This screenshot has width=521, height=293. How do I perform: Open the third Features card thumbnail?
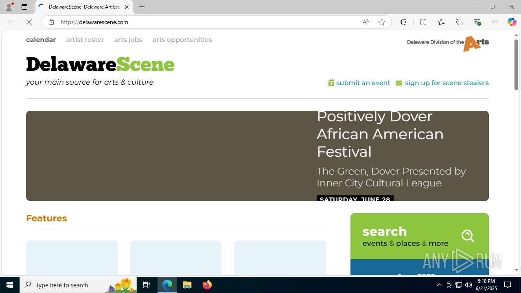280,258
